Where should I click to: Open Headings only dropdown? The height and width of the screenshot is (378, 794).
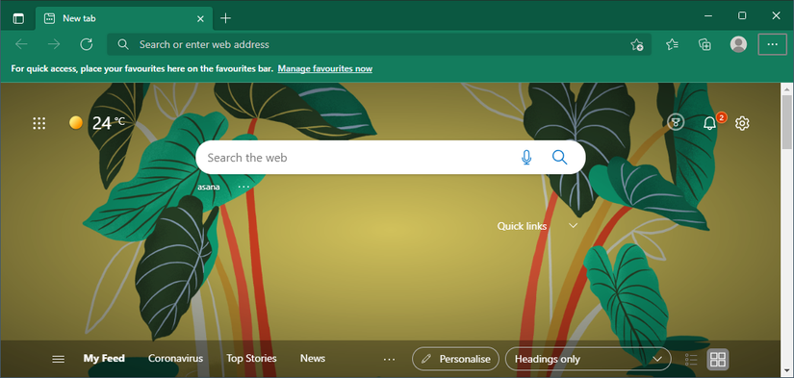pos(588,360)
